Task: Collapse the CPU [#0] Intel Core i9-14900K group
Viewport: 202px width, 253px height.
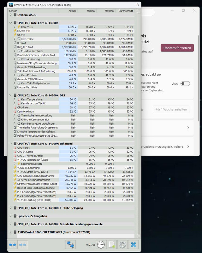Action: 11,23
